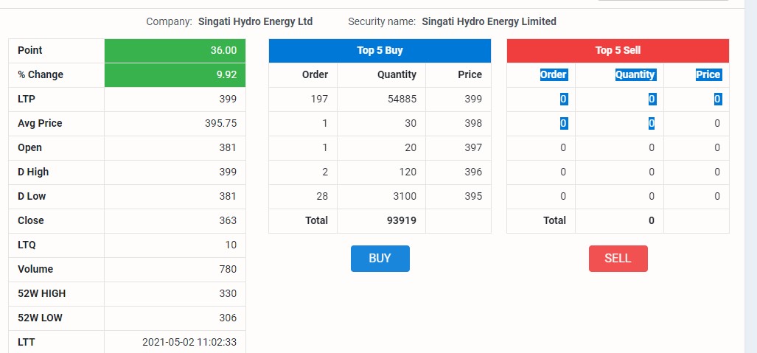This screenshot has height=353, width=757.
Task: Select the Top 5 Buy header
Action: click(380, 51)
